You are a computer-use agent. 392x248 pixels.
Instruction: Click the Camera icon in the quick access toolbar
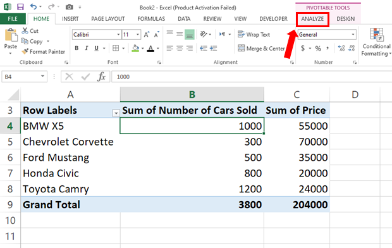(70, 7)
